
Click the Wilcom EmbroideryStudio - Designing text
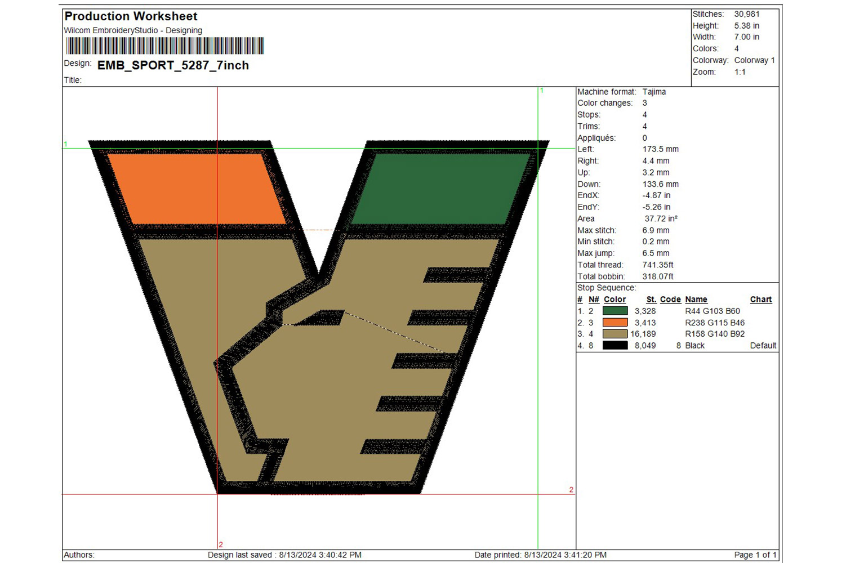click(x=133, y=30)
